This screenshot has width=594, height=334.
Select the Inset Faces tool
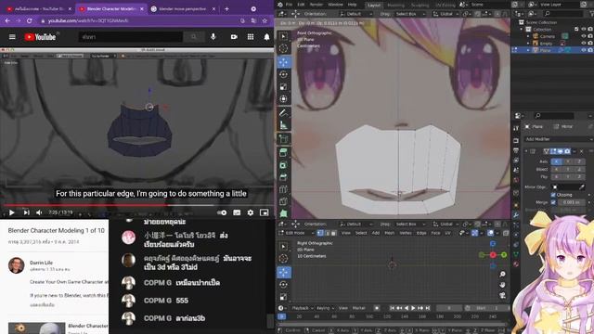[283, 165]
